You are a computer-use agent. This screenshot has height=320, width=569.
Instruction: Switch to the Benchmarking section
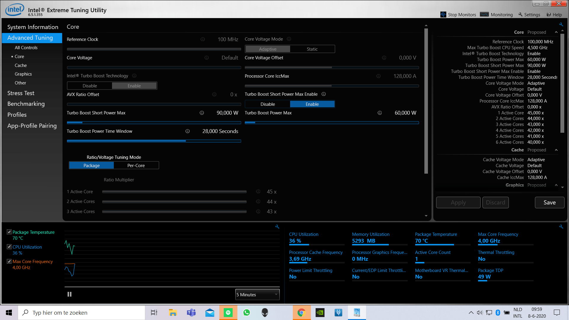coord(26,104)
